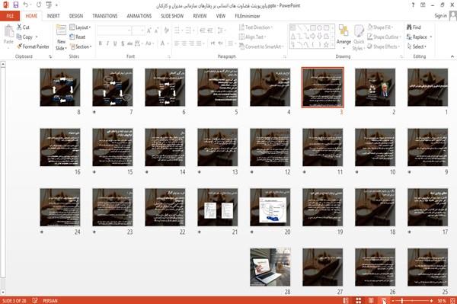Select slide 8 thumbnail

(x=60, y=87)
